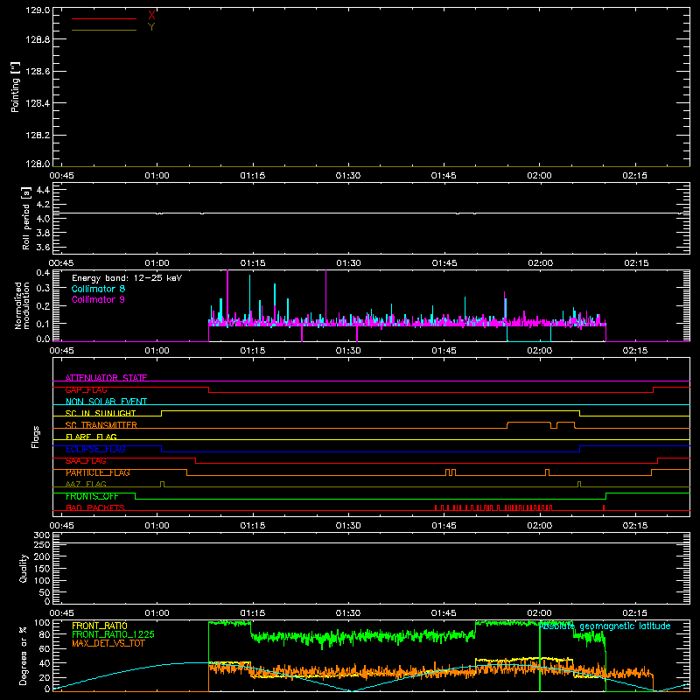Click the ECLIPSE_FLAG label

click(95, 449)
